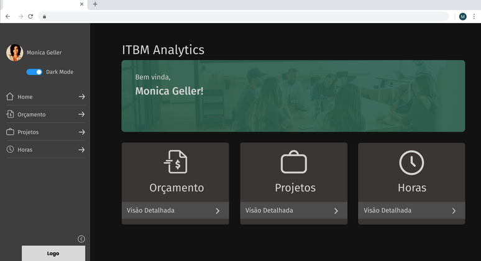Click the large Projetos briefcase card icon

(294, 162)
